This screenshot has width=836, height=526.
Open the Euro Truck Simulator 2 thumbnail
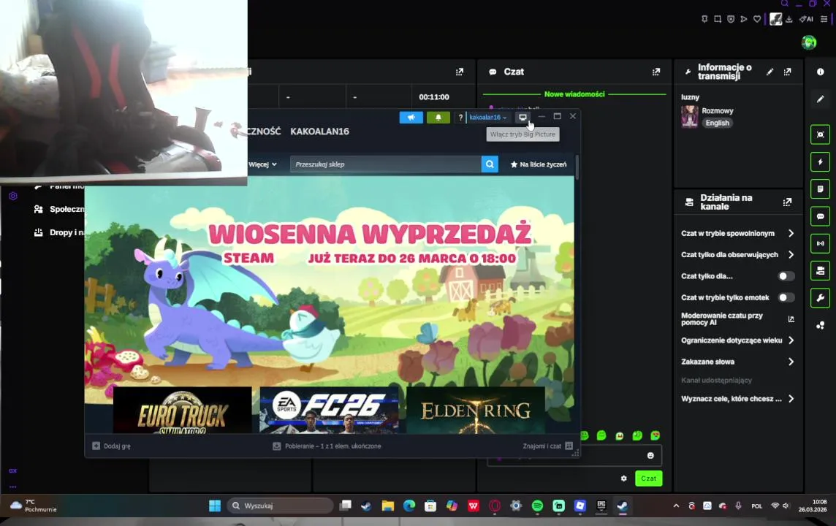coord(183,410)
